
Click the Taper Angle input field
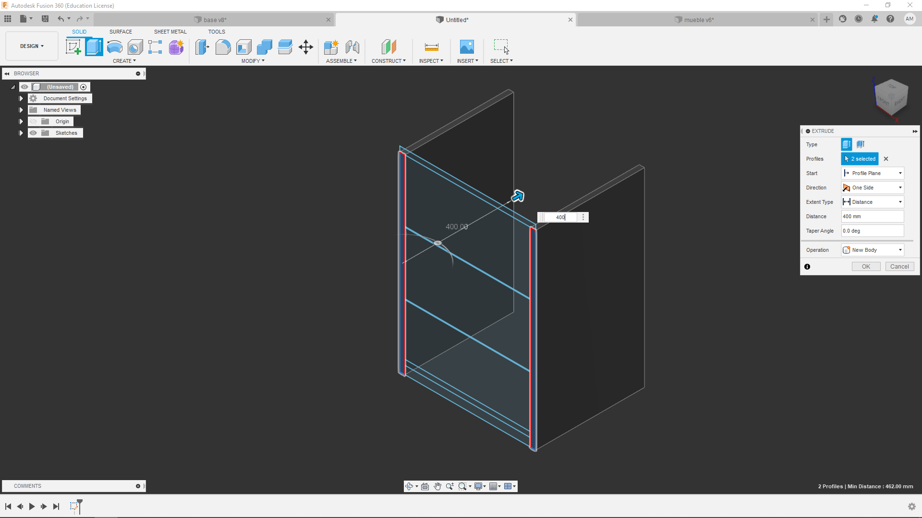pyautogui.click(x=872, y=231)
